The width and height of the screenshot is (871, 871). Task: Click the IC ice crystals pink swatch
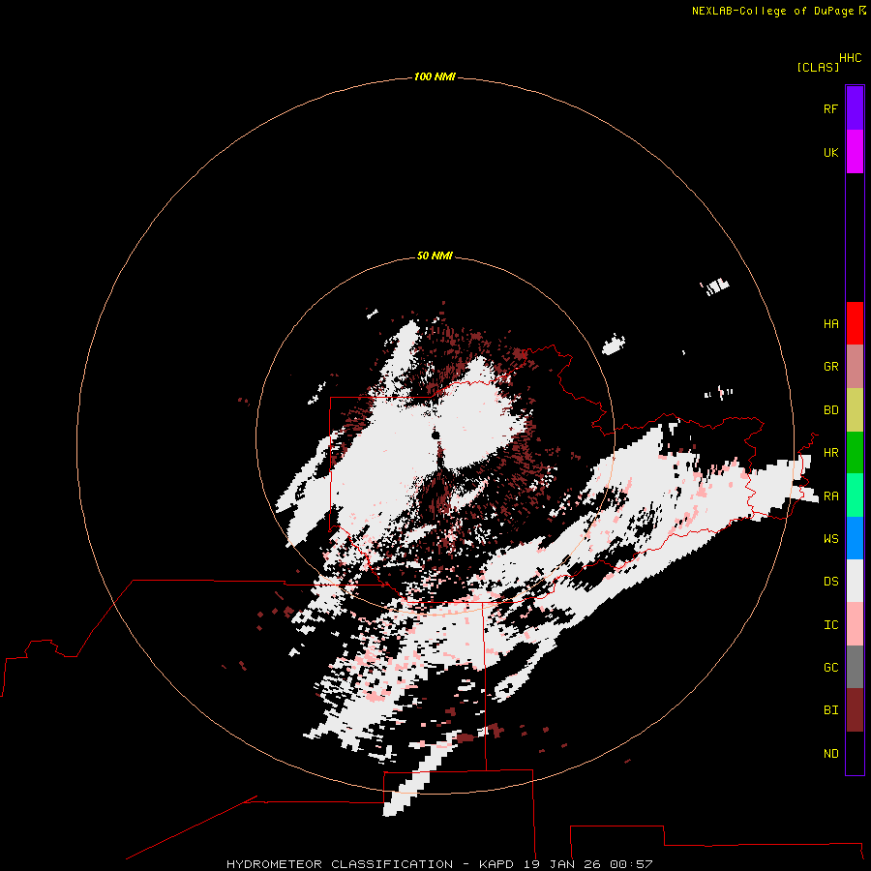tap(855, 624)
